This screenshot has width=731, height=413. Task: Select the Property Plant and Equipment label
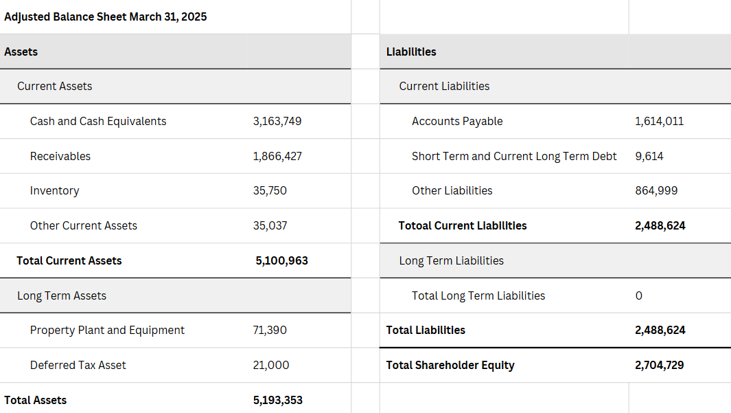107,330
